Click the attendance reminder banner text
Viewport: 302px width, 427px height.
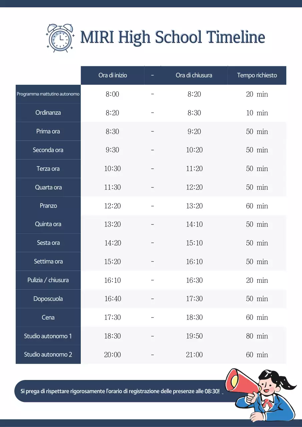click(x=120, y=391)
